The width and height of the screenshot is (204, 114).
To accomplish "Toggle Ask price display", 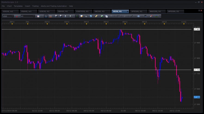I will pyautogui.click(x=51, y=16).
